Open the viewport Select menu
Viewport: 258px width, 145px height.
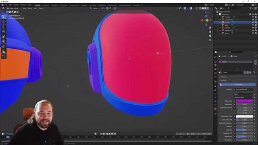pos(30,8)
